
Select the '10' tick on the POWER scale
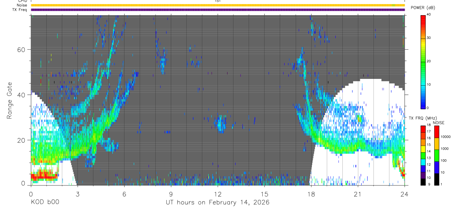(x=429, y=84)
